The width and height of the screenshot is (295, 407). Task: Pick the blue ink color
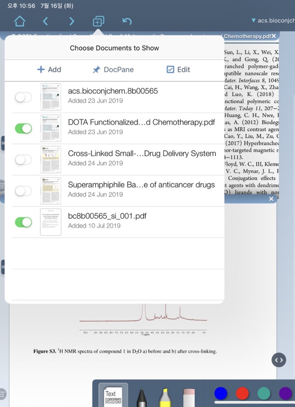click(x=221, y=393)
